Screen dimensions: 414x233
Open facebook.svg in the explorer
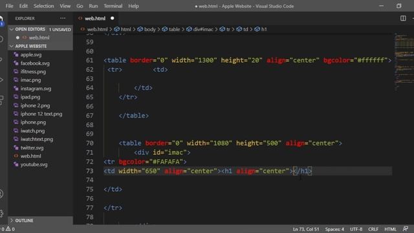point(40,63)
